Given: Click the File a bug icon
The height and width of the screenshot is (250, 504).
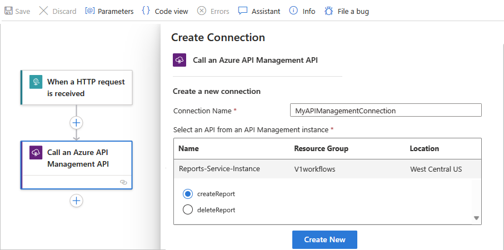Looking at the screenshot, I should [x=328, y=11].
